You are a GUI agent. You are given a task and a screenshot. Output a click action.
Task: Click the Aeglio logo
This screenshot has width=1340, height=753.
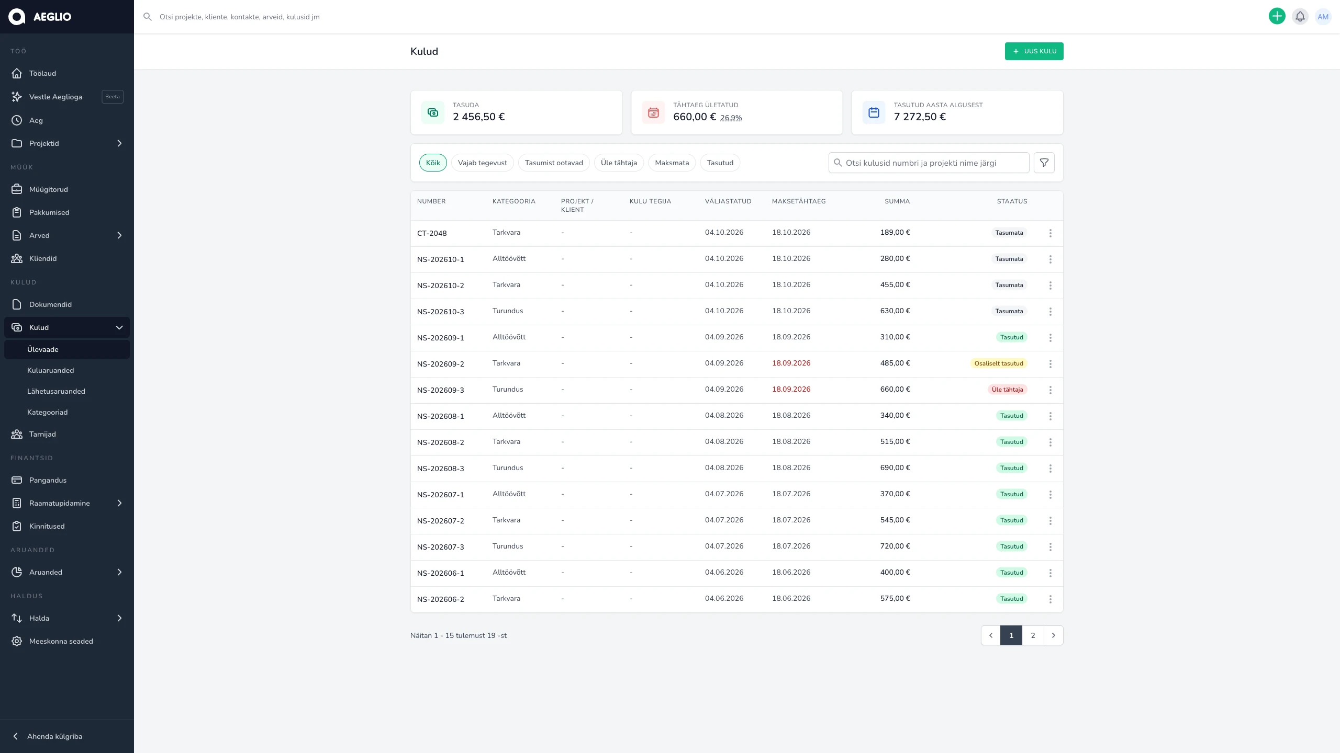coord(40,17)
